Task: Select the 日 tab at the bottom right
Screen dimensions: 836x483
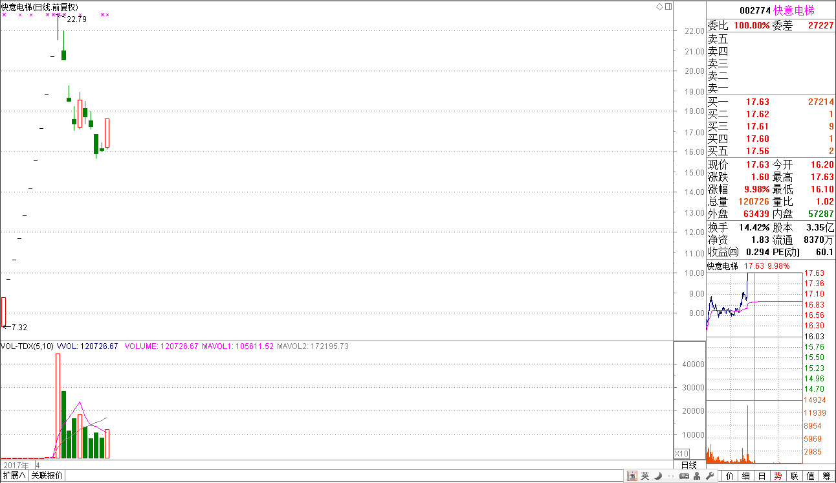Action: (762, 476)
